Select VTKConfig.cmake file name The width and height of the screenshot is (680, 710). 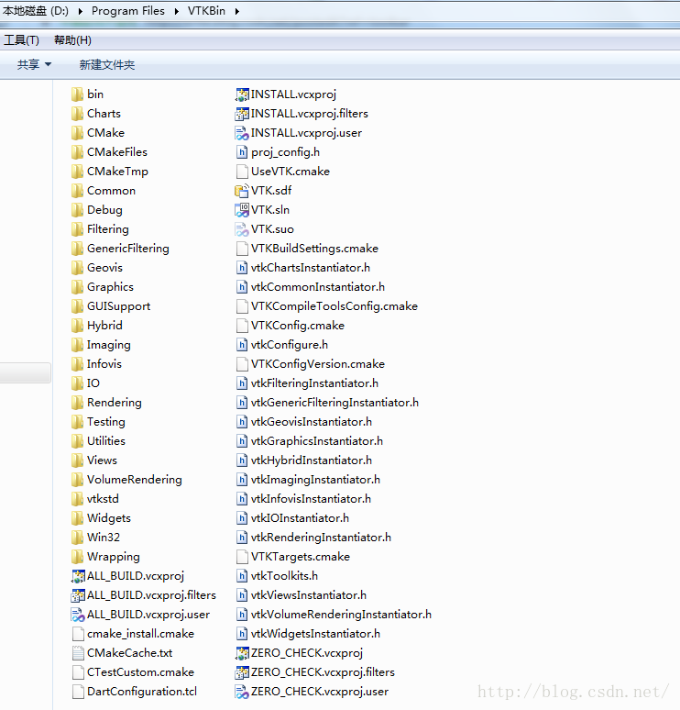coord(298,325)
